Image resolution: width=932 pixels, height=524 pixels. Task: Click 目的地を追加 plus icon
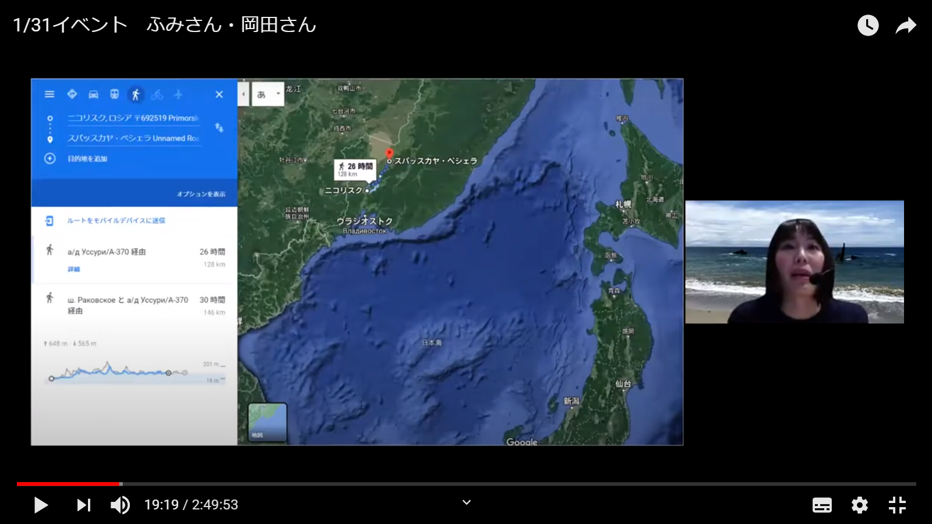50,158
